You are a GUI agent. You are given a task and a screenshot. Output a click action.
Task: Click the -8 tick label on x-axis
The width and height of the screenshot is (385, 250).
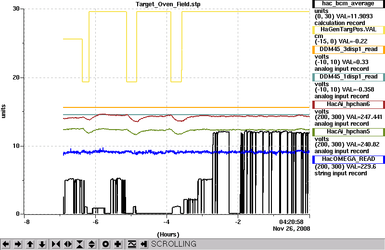pyautogui.click(x=26, y=222)
